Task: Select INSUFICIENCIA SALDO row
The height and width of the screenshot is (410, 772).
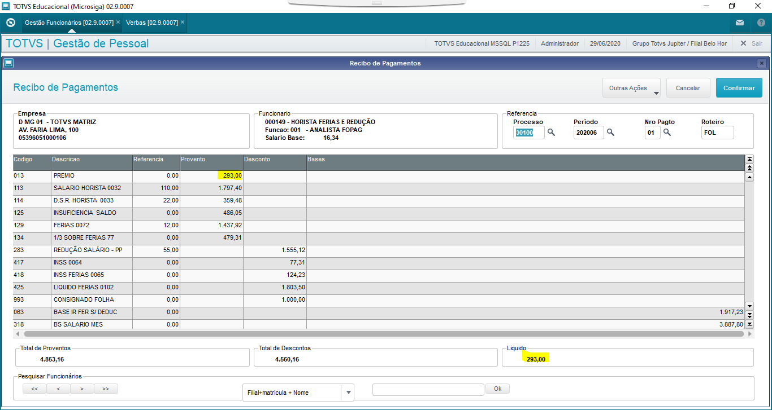Action: 379,213
